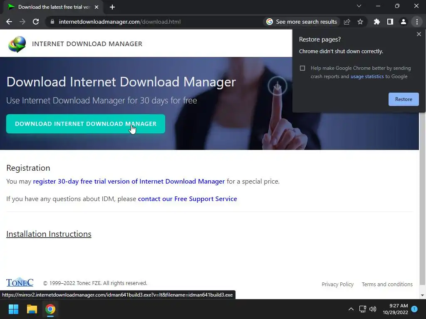Enable sending crash reports checkbox

(302, 68)
